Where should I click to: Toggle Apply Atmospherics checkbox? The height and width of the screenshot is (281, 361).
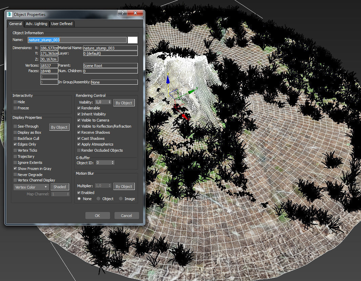[x=79, y=144]
